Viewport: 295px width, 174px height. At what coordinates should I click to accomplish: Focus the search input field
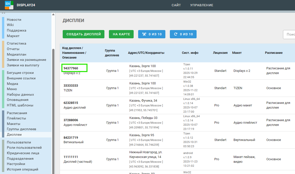click(x=289, y=35)
